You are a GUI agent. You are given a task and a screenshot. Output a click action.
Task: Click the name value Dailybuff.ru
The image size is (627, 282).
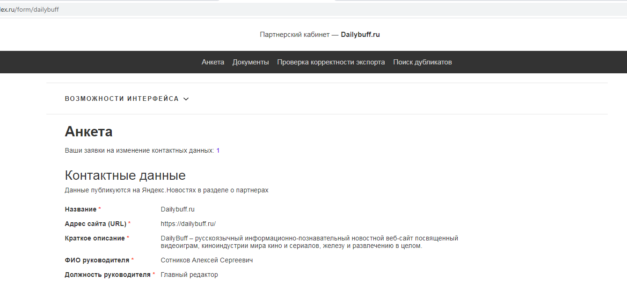pos(178,209)
